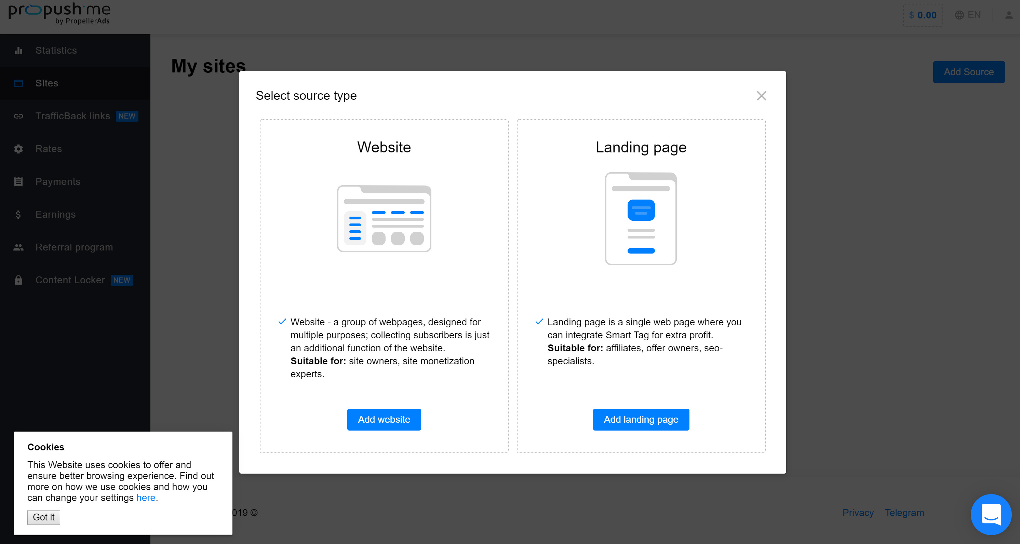1020x544 pixels.
Task: Open the Privacy footer link
Action: (x=858, y=513)
